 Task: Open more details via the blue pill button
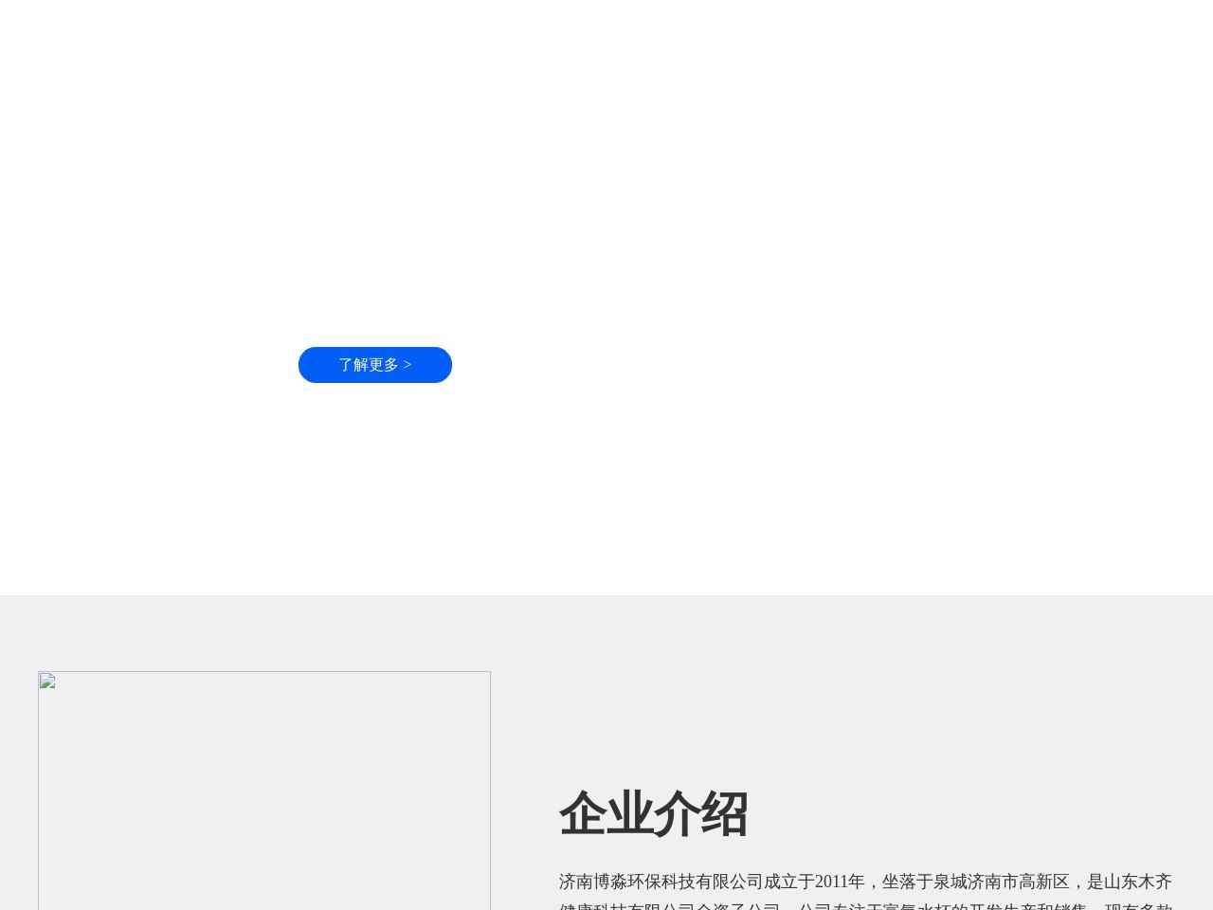point(375,365)
